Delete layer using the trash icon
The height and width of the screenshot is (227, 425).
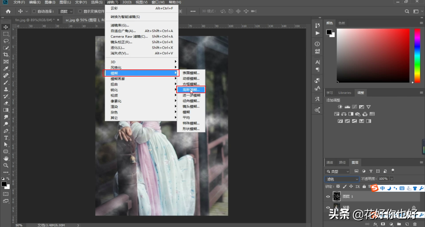pyautogui.click(x=415, y=224)
